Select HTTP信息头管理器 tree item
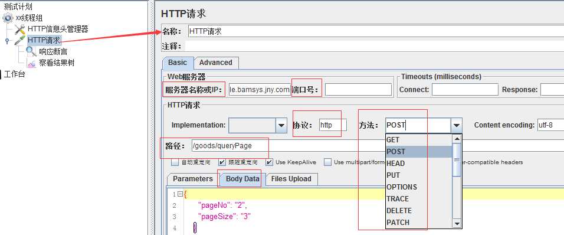The height and width of the screenshot is (235, 564). click(58, 29)
